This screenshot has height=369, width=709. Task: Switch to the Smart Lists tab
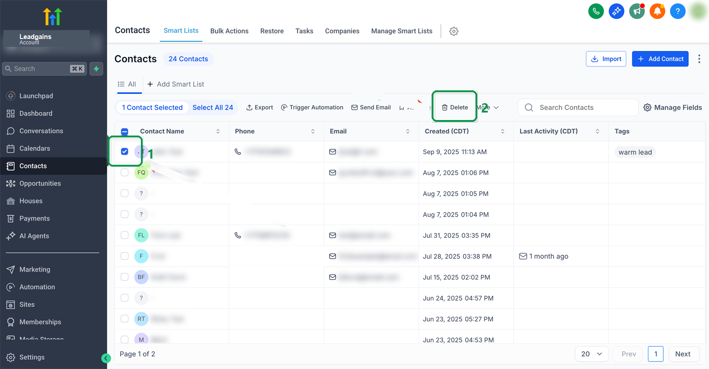[x=181, y=31]
